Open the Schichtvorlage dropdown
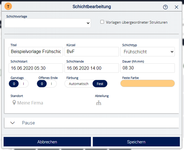Screen dimensions: 184x150 pos(48,23)
